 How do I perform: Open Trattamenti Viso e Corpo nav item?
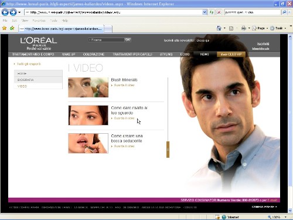coord(33,55)
